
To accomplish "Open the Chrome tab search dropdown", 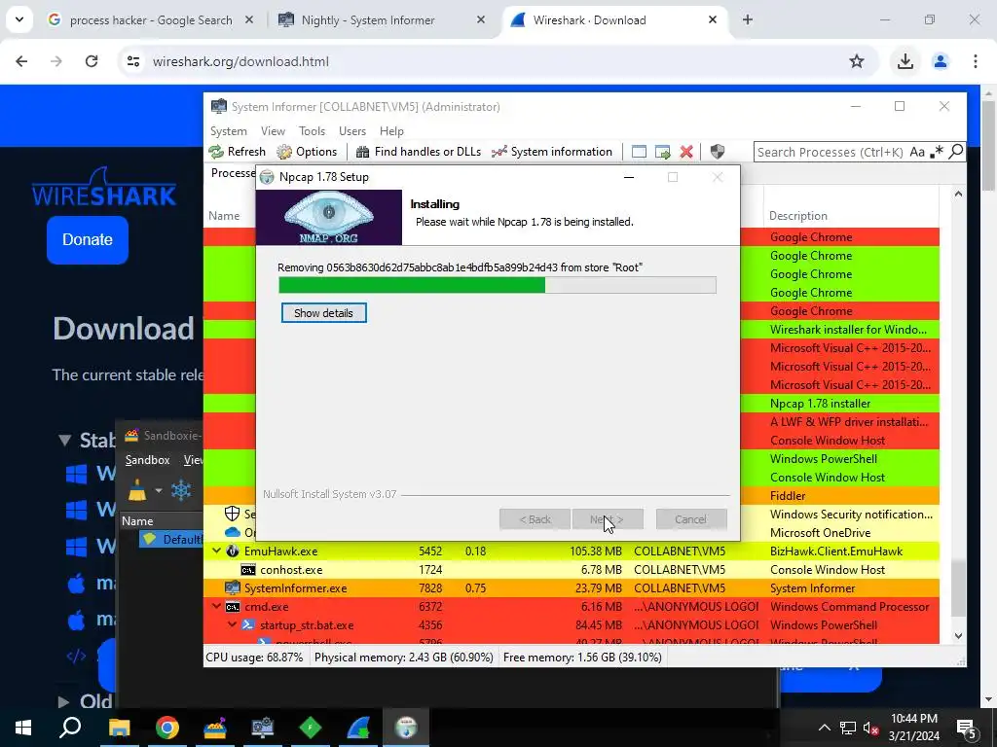I will point(19,19).
